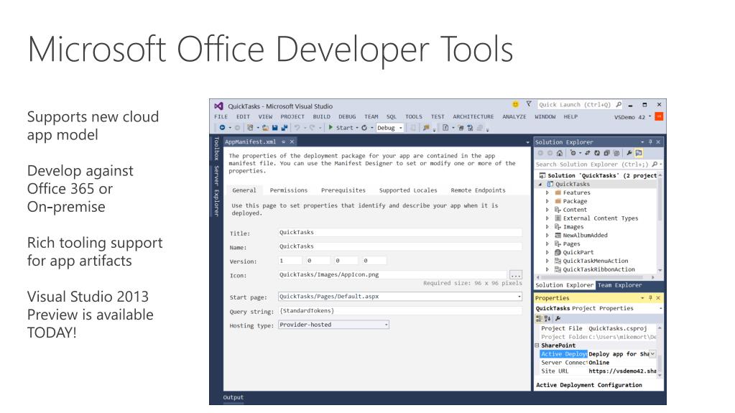Open the Hosting type dropdown
The image size is (735, 413).
pos(387,325)
